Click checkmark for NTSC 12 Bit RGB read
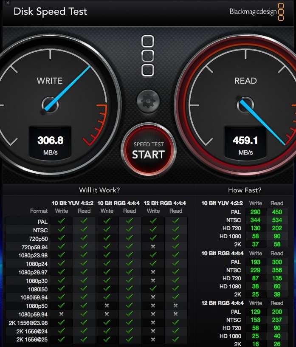Viewport: 296px width, 347px height. click(176, 229)
